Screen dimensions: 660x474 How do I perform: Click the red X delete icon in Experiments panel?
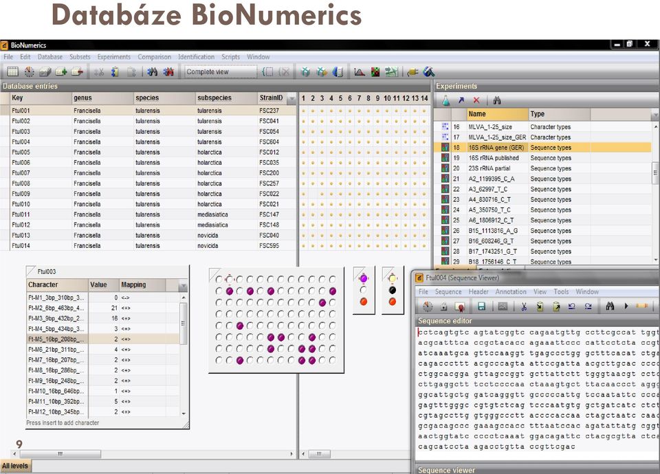pos(476,100)
